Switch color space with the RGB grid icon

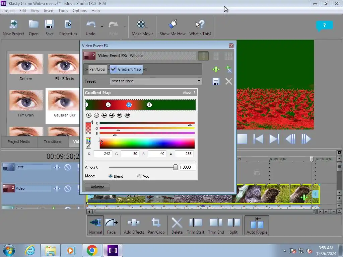pyautogui.click(x=88, y=140)
